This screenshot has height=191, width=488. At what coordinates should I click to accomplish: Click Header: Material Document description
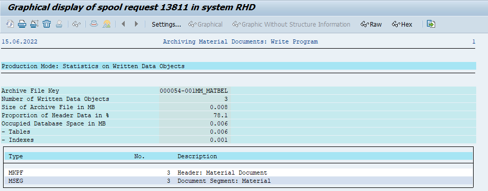coord(222,173)
